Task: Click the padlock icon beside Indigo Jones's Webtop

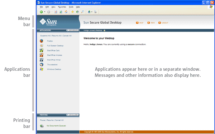Action: coord(104,30)
